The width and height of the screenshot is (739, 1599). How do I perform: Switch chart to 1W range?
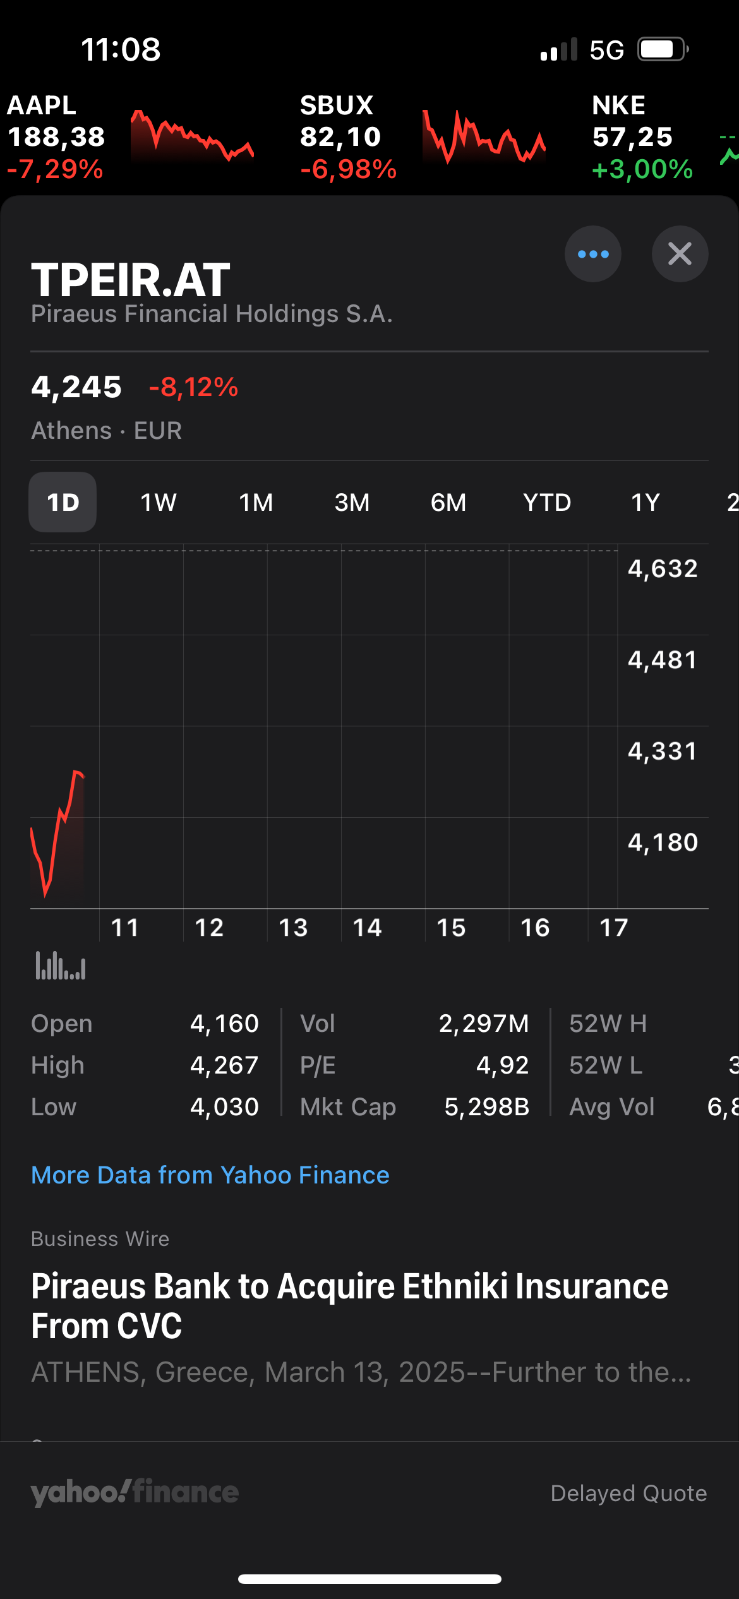point(159,502)
